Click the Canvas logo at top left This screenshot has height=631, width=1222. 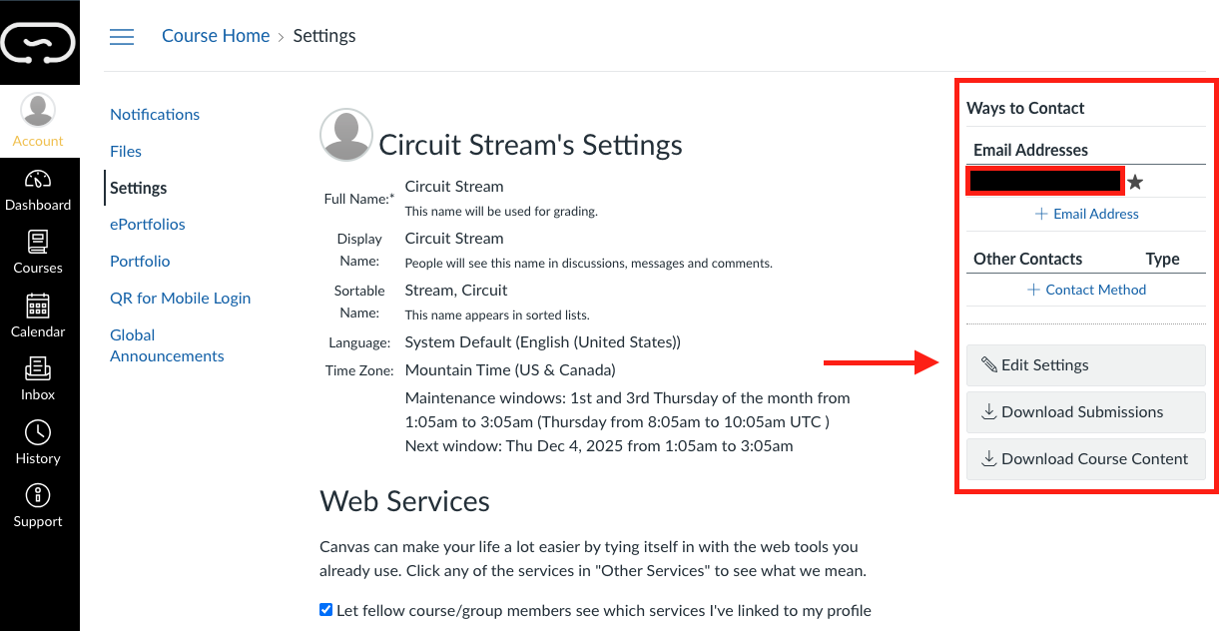tap(39, 43)
